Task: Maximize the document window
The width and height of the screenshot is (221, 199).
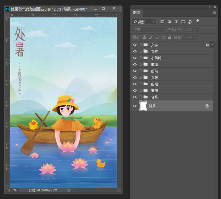Action: point(103,8)
